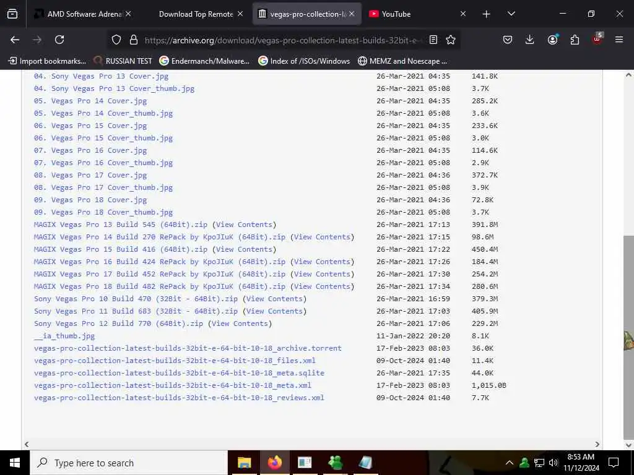Open the RUSSIAN TEST bookmark
The image size is (634, 475).
123,61
